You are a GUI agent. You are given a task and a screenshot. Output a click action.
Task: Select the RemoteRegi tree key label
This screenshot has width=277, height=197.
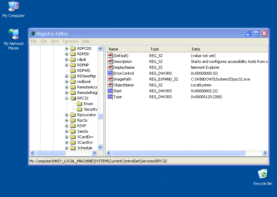click(87, 93)
